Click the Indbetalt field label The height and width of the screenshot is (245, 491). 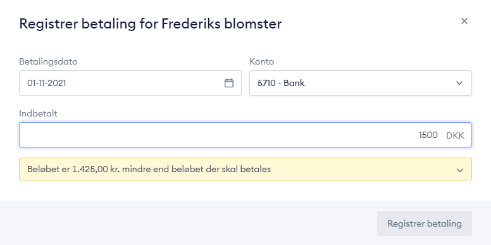(38, 113)
